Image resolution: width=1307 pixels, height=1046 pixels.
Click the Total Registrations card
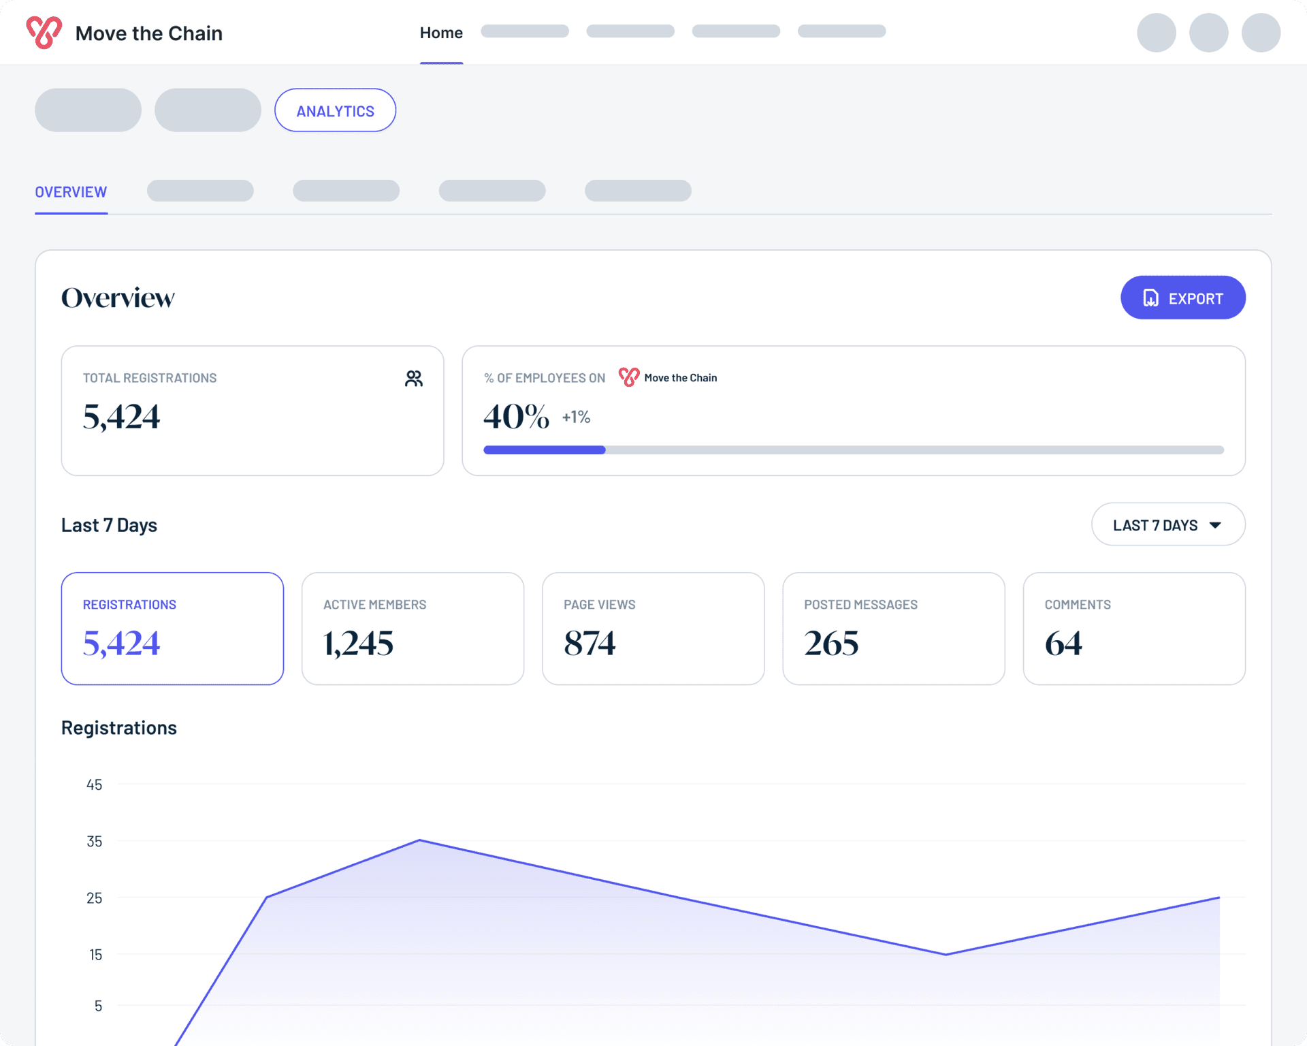click(253, 411)
